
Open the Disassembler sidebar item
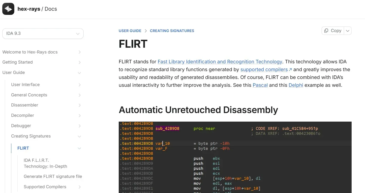click(25, 105)
